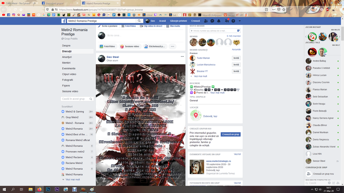Viewport: 344px width, 193px height.
Task: Open the 'Ascunde' link for suggested members
Action: (236, 50)
